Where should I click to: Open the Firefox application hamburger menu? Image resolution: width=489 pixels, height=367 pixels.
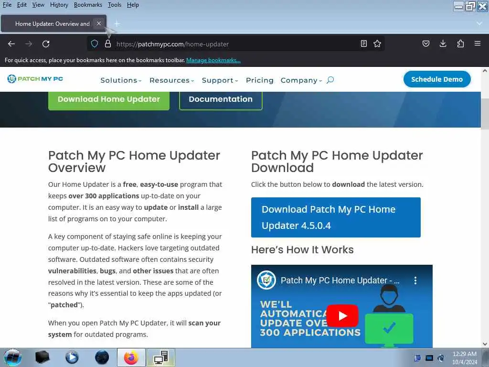[478, 43]
